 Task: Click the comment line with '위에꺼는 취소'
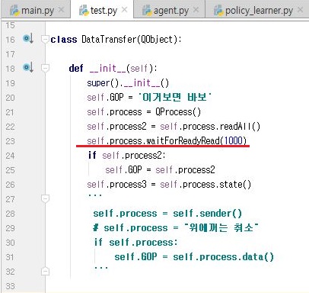tap(176, 228)
